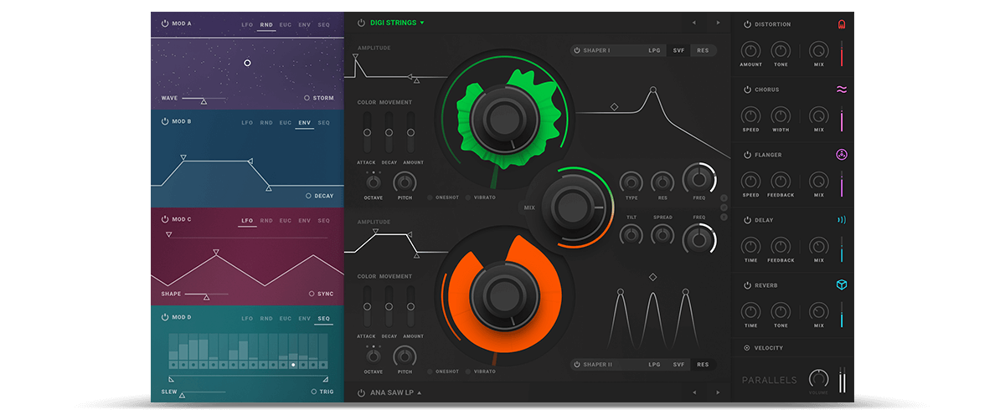Click the central Mix knob
The height and width of the screenshot is (420, 1005).
(575, 205)
